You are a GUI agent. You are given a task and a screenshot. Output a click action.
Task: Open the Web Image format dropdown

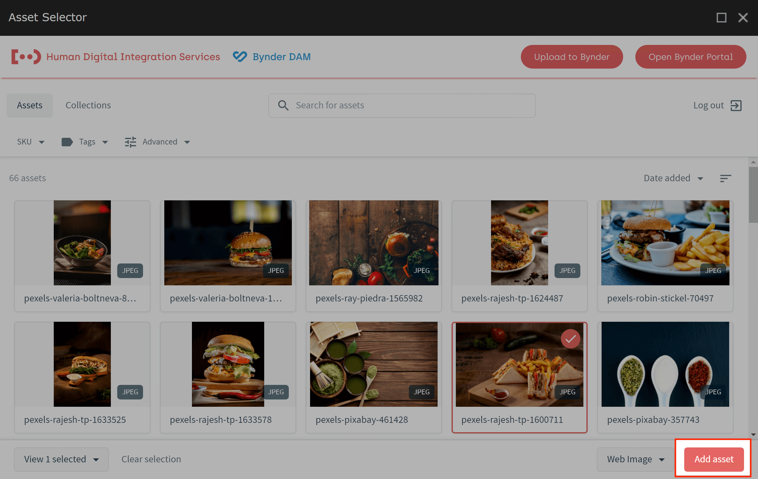[x=635, y=459]
